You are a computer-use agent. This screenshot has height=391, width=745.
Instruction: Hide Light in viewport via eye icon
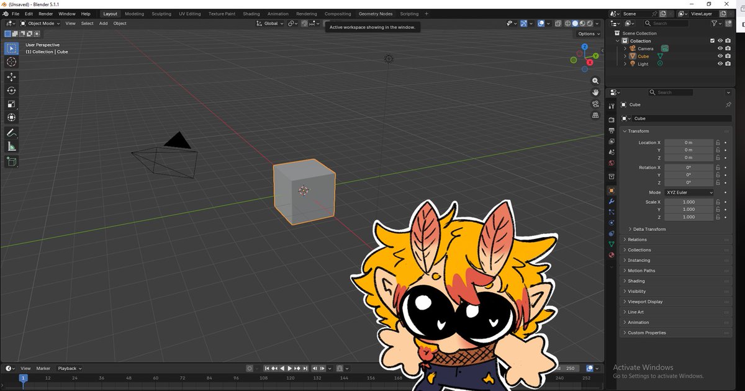720,64
